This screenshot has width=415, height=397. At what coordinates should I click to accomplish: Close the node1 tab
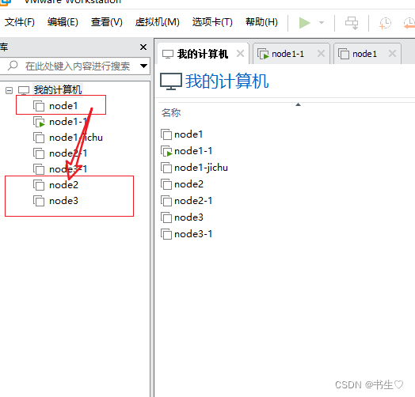click(392, 54)
